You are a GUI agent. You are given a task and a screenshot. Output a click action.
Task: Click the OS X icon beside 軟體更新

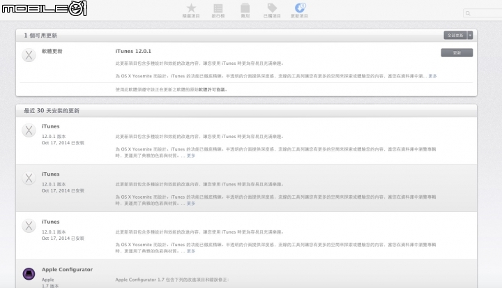click(x=29, y=55)
